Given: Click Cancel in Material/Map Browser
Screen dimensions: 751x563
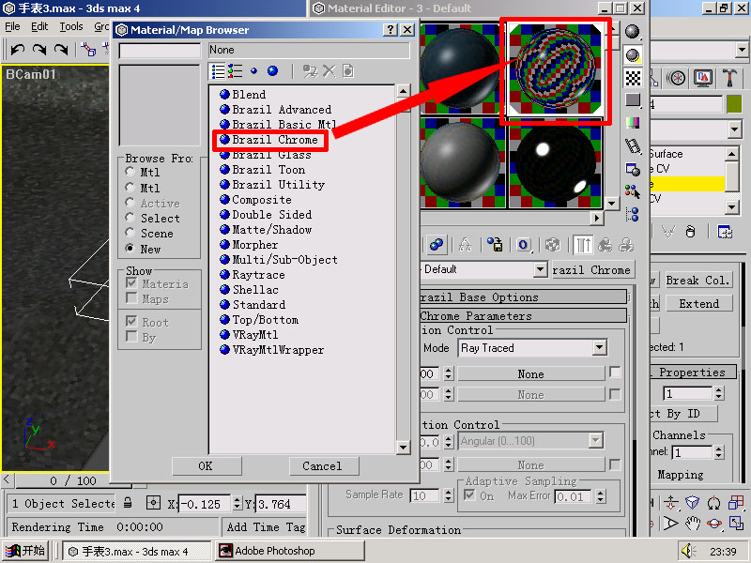Looking at the screenshot, I should point(323,465).
